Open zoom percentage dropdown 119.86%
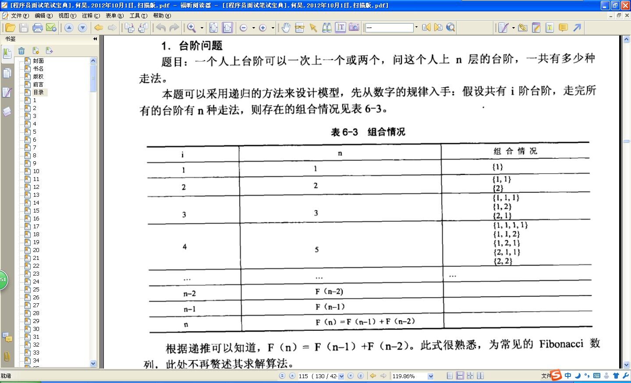The width and height of the screenshot is (631, 383). (x=430, y=376)
